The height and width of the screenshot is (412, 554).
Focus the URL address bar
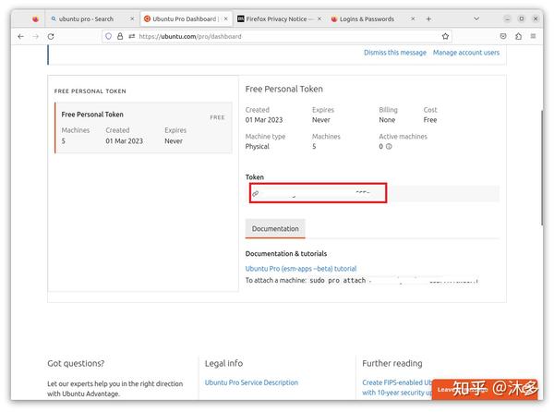click(277, 36)
